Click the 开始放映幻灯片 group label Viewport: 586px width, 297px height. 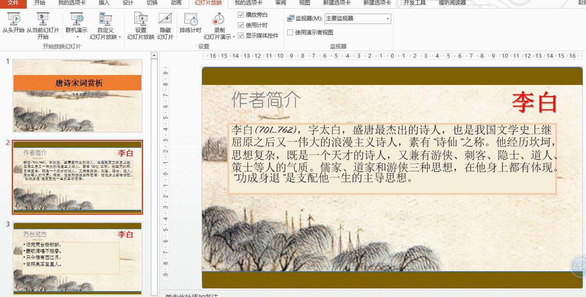tap(62, 46)
